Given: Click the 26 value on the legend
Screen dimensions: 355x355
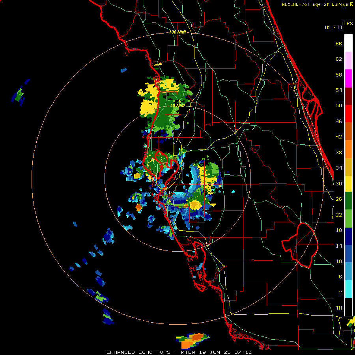Looking at the screenshot, I should click(x=339, y=199).
